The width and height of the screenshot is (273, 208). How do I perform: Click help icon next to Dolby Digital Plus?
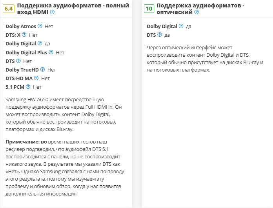tap(51, 52)
